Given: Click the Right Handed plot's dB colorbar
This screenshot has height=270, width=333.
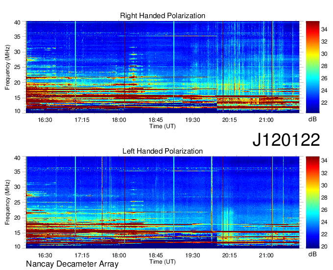Looking at the screenshot, I should click(312, 67).
